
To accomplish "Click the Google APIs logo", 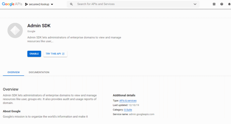I will click(x=12, y=4).
